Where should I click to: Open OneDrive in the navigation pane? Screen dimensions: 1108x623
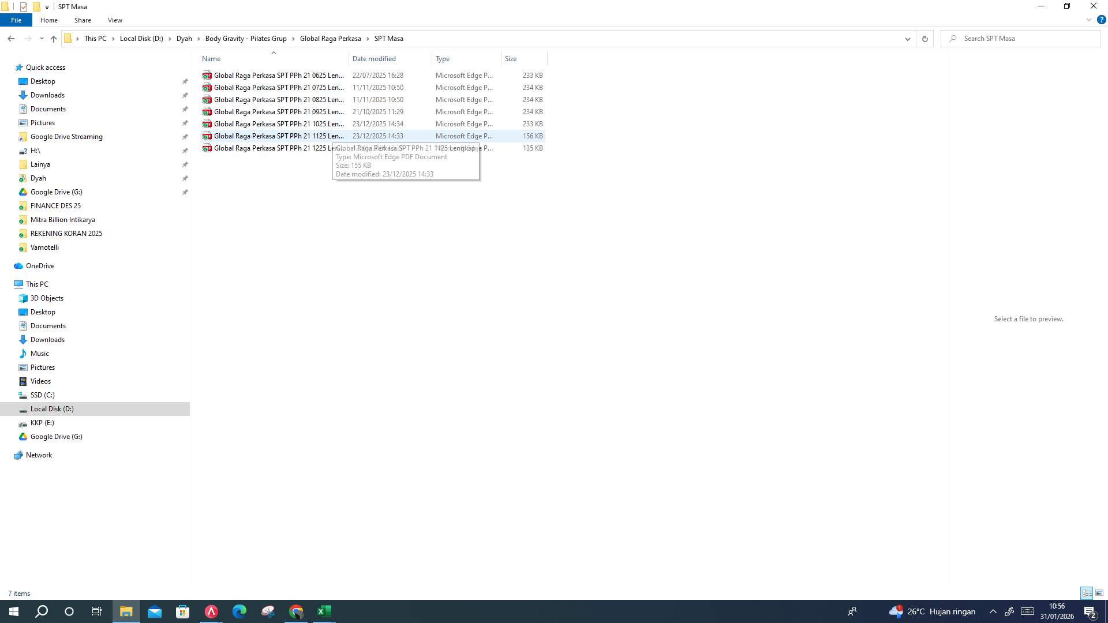39,265
